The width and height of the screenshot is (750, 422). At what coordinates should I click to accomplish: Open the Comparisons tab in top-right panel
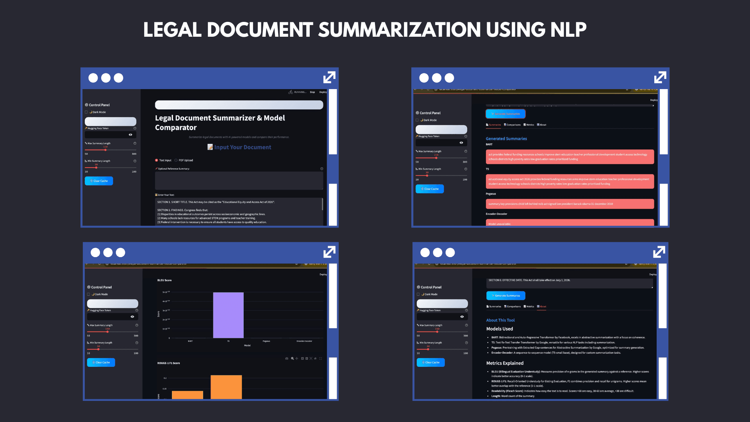512,125
